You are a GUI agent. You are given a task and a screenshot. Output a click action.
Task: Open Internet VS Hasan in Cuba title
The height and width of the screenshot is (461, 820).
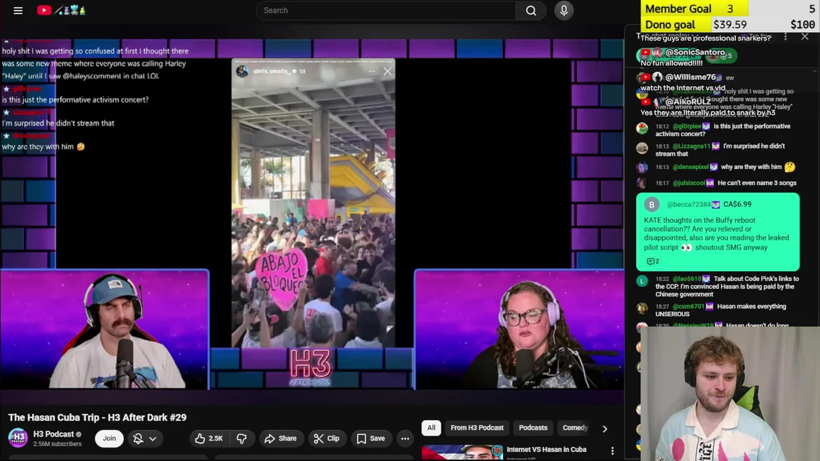(x=546, y=449)
